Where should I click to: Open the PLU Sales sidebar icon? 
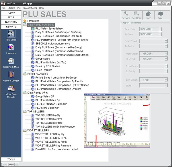pyautogui.click(x=11, y=34)
